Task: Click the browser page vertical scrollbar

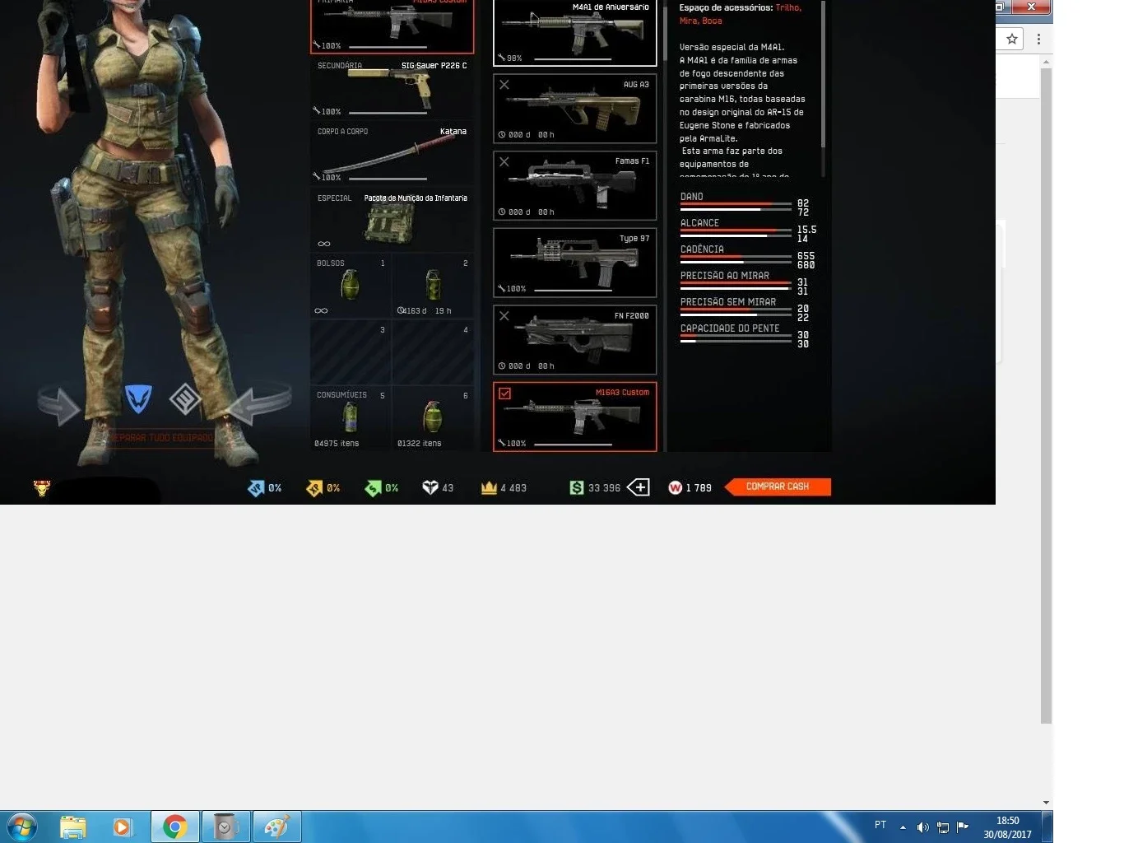Action: click(1046, 395)
